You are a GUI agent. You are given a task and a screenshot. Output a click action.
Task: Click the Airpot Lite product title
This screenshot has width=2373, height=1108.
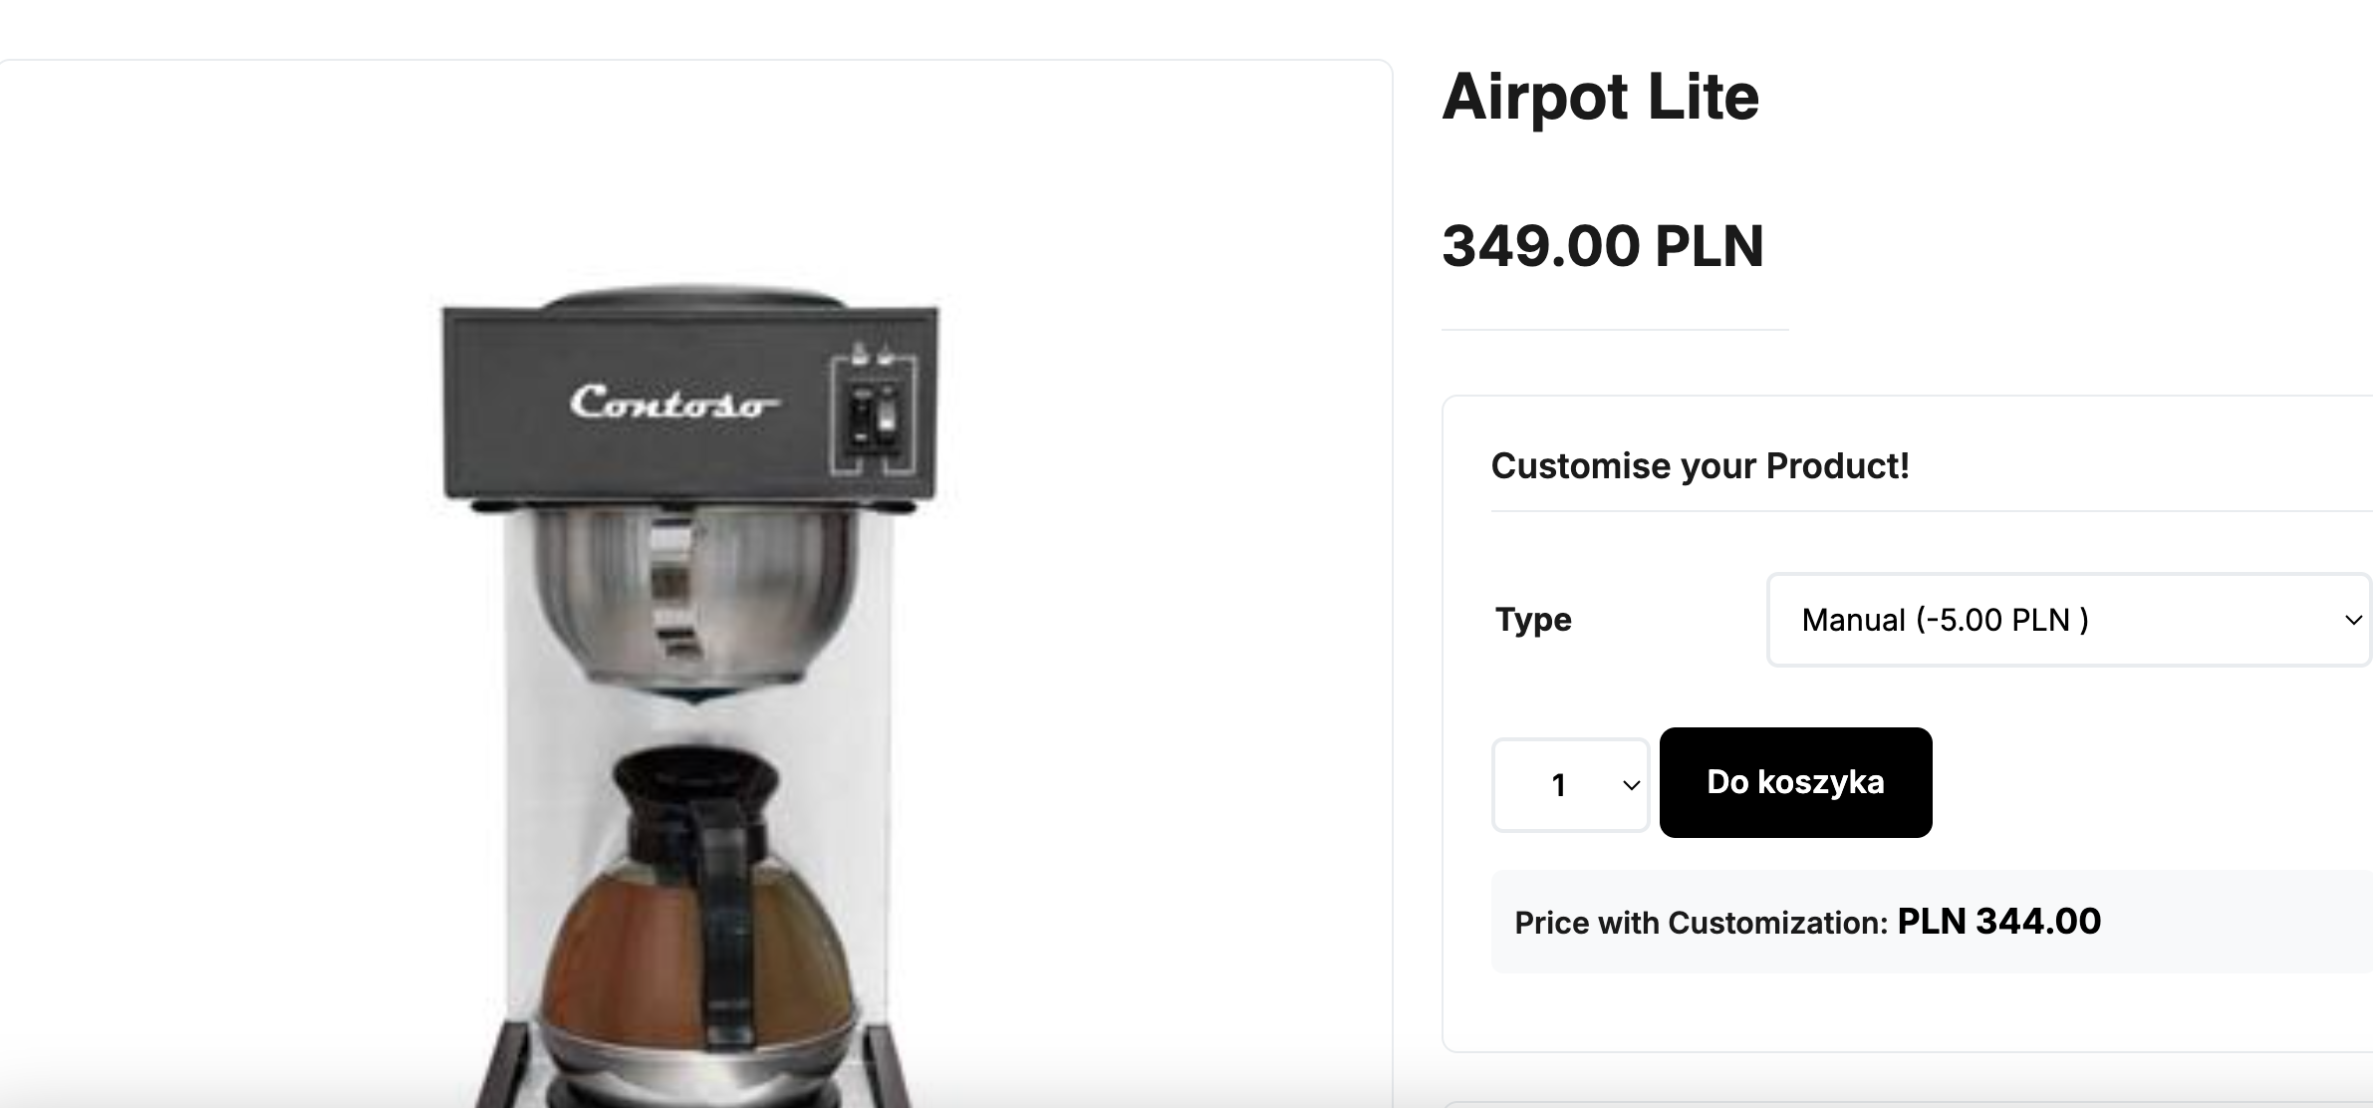click(x=1601, y=97)
